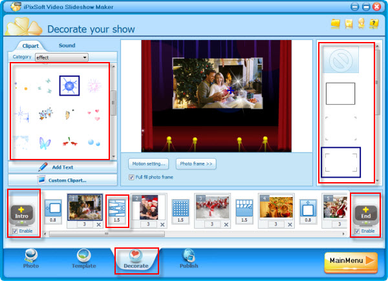Remove slide 4 with X button

[x=290, y=224]
